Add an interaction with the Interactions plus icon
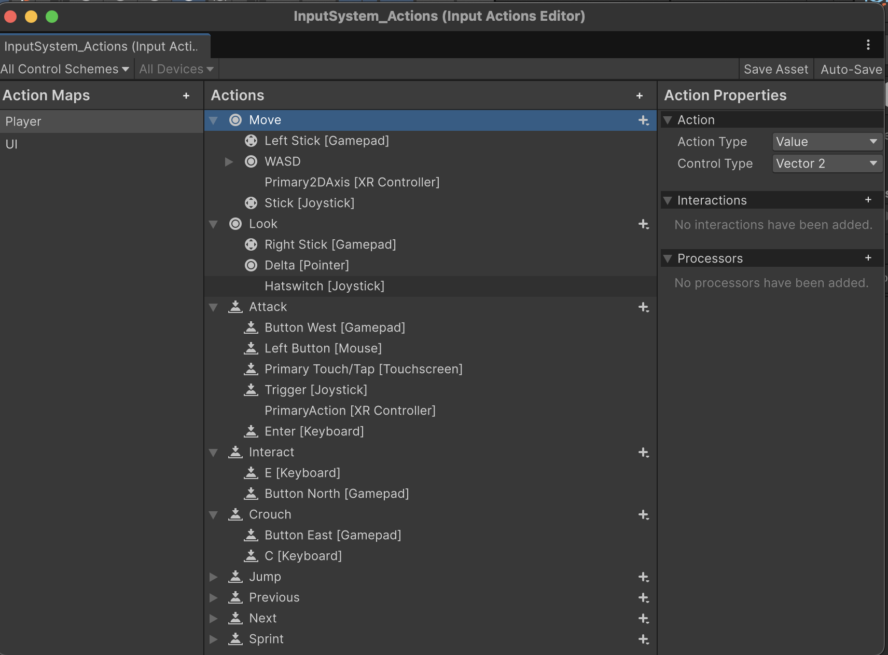Image resolution: width=888 pixels, height=655 pixels. coord(868,200)
